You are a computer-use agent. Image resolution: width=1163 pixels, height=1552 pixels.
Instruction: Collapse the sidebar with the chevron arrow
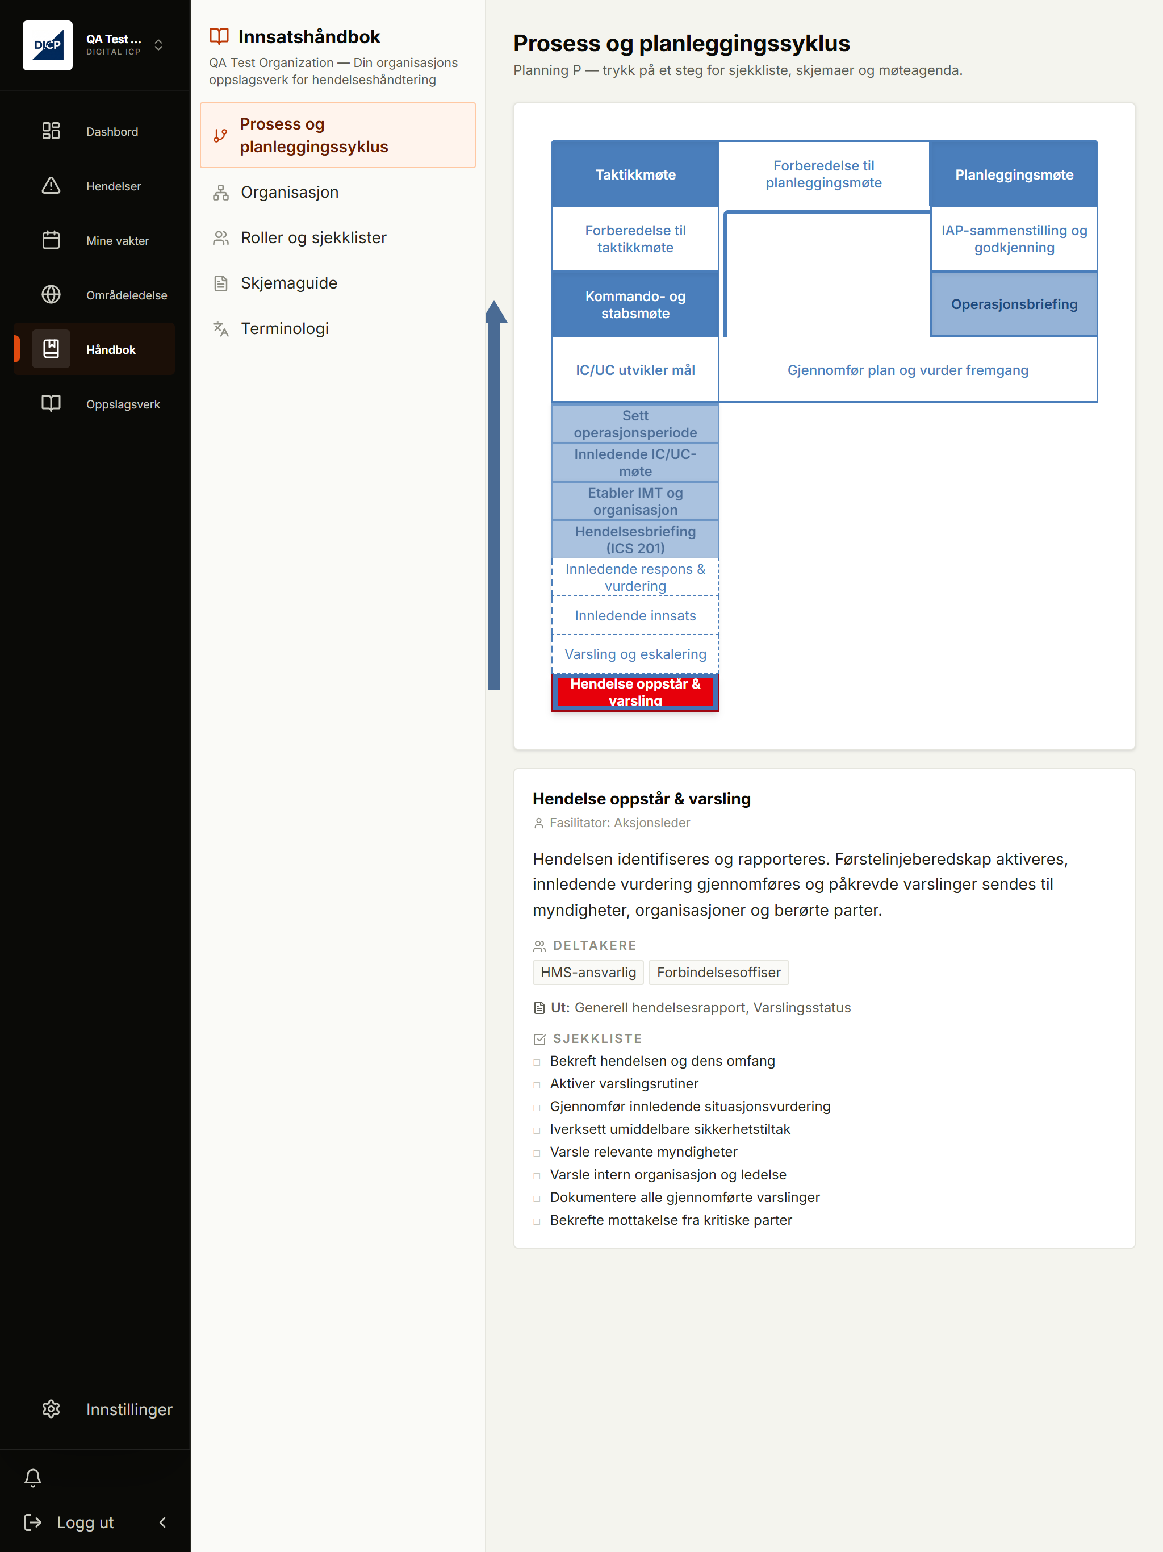point(163,1522)
